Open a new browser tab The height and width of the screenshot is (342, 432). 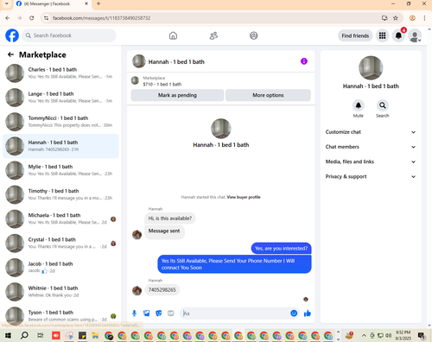(98, 3)
